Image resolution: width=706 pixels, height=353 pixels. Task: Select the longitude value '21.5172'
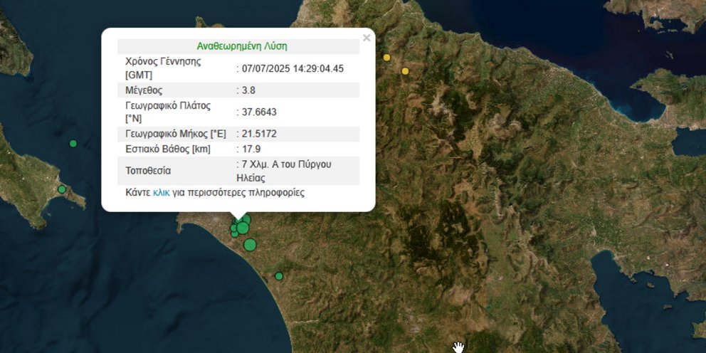coord(259,135)
